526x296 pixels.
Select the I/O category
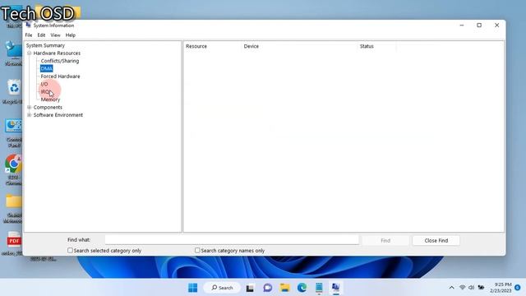point(44,84)
